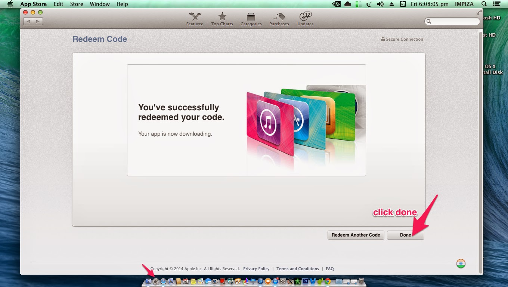508x287 pixels.
Task: Open Google Chrome from the Dock
Action: (x=328, y=281)
